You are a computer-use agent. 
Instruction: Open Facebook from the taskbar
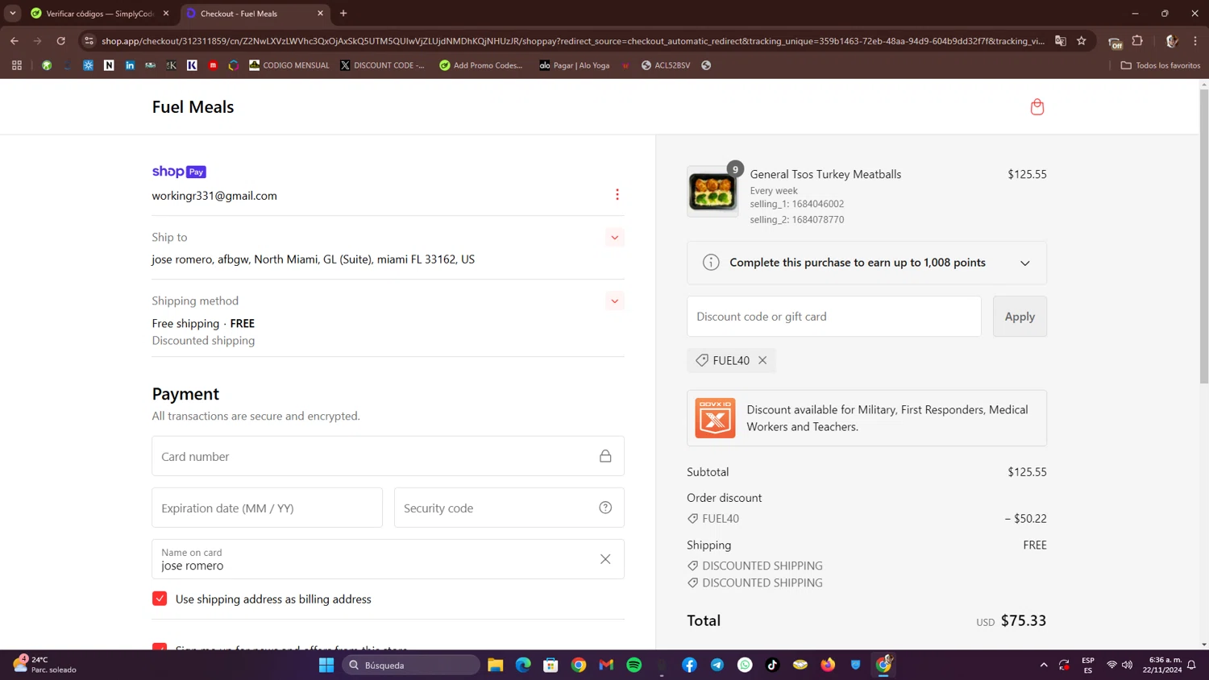point(689,665)
